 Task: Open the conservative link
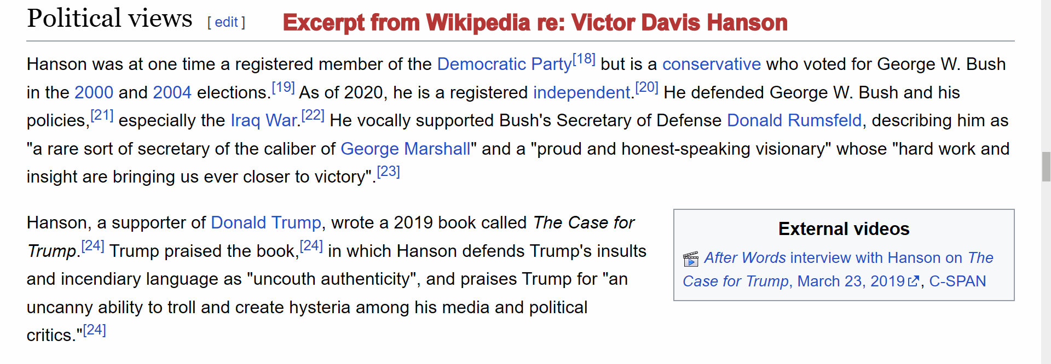pos(711,64)
